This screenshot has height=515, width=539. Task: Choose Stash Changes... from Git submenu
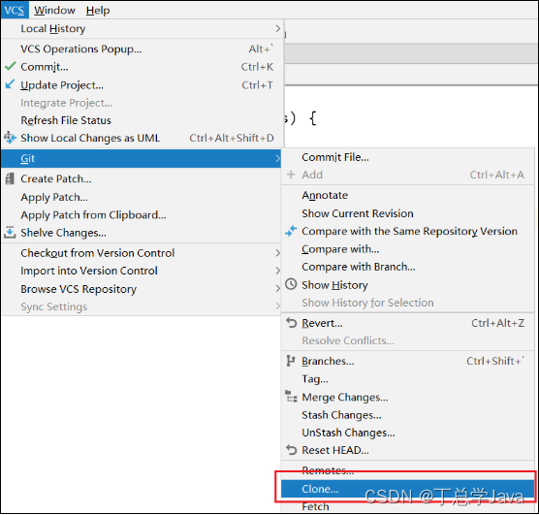(x=341, y=415)
